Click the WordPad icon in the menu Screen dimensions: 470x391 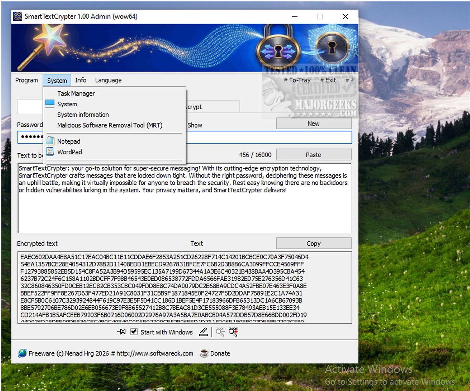point(50,152)
